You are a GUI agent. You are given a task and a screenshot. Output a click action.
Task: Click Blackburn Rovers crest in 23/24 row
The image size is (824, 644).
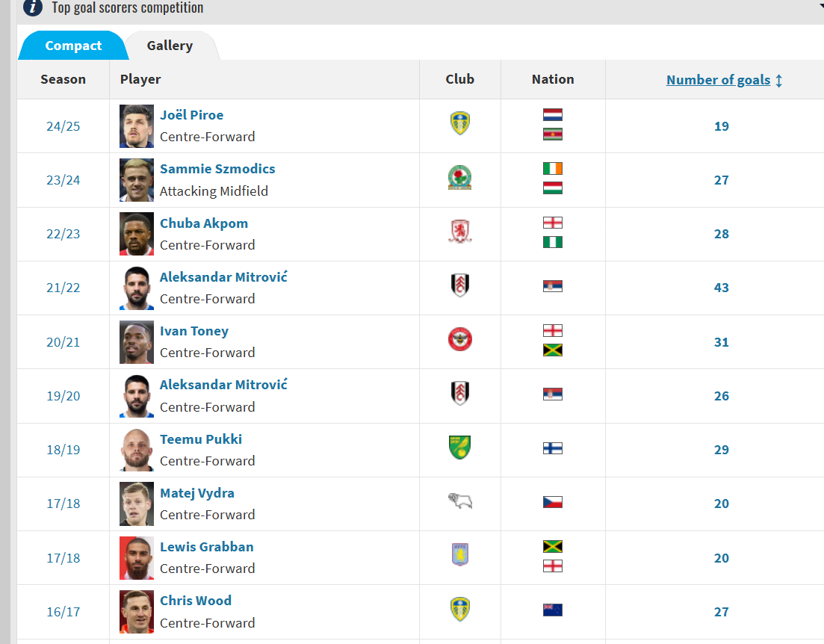click(460, 178)
